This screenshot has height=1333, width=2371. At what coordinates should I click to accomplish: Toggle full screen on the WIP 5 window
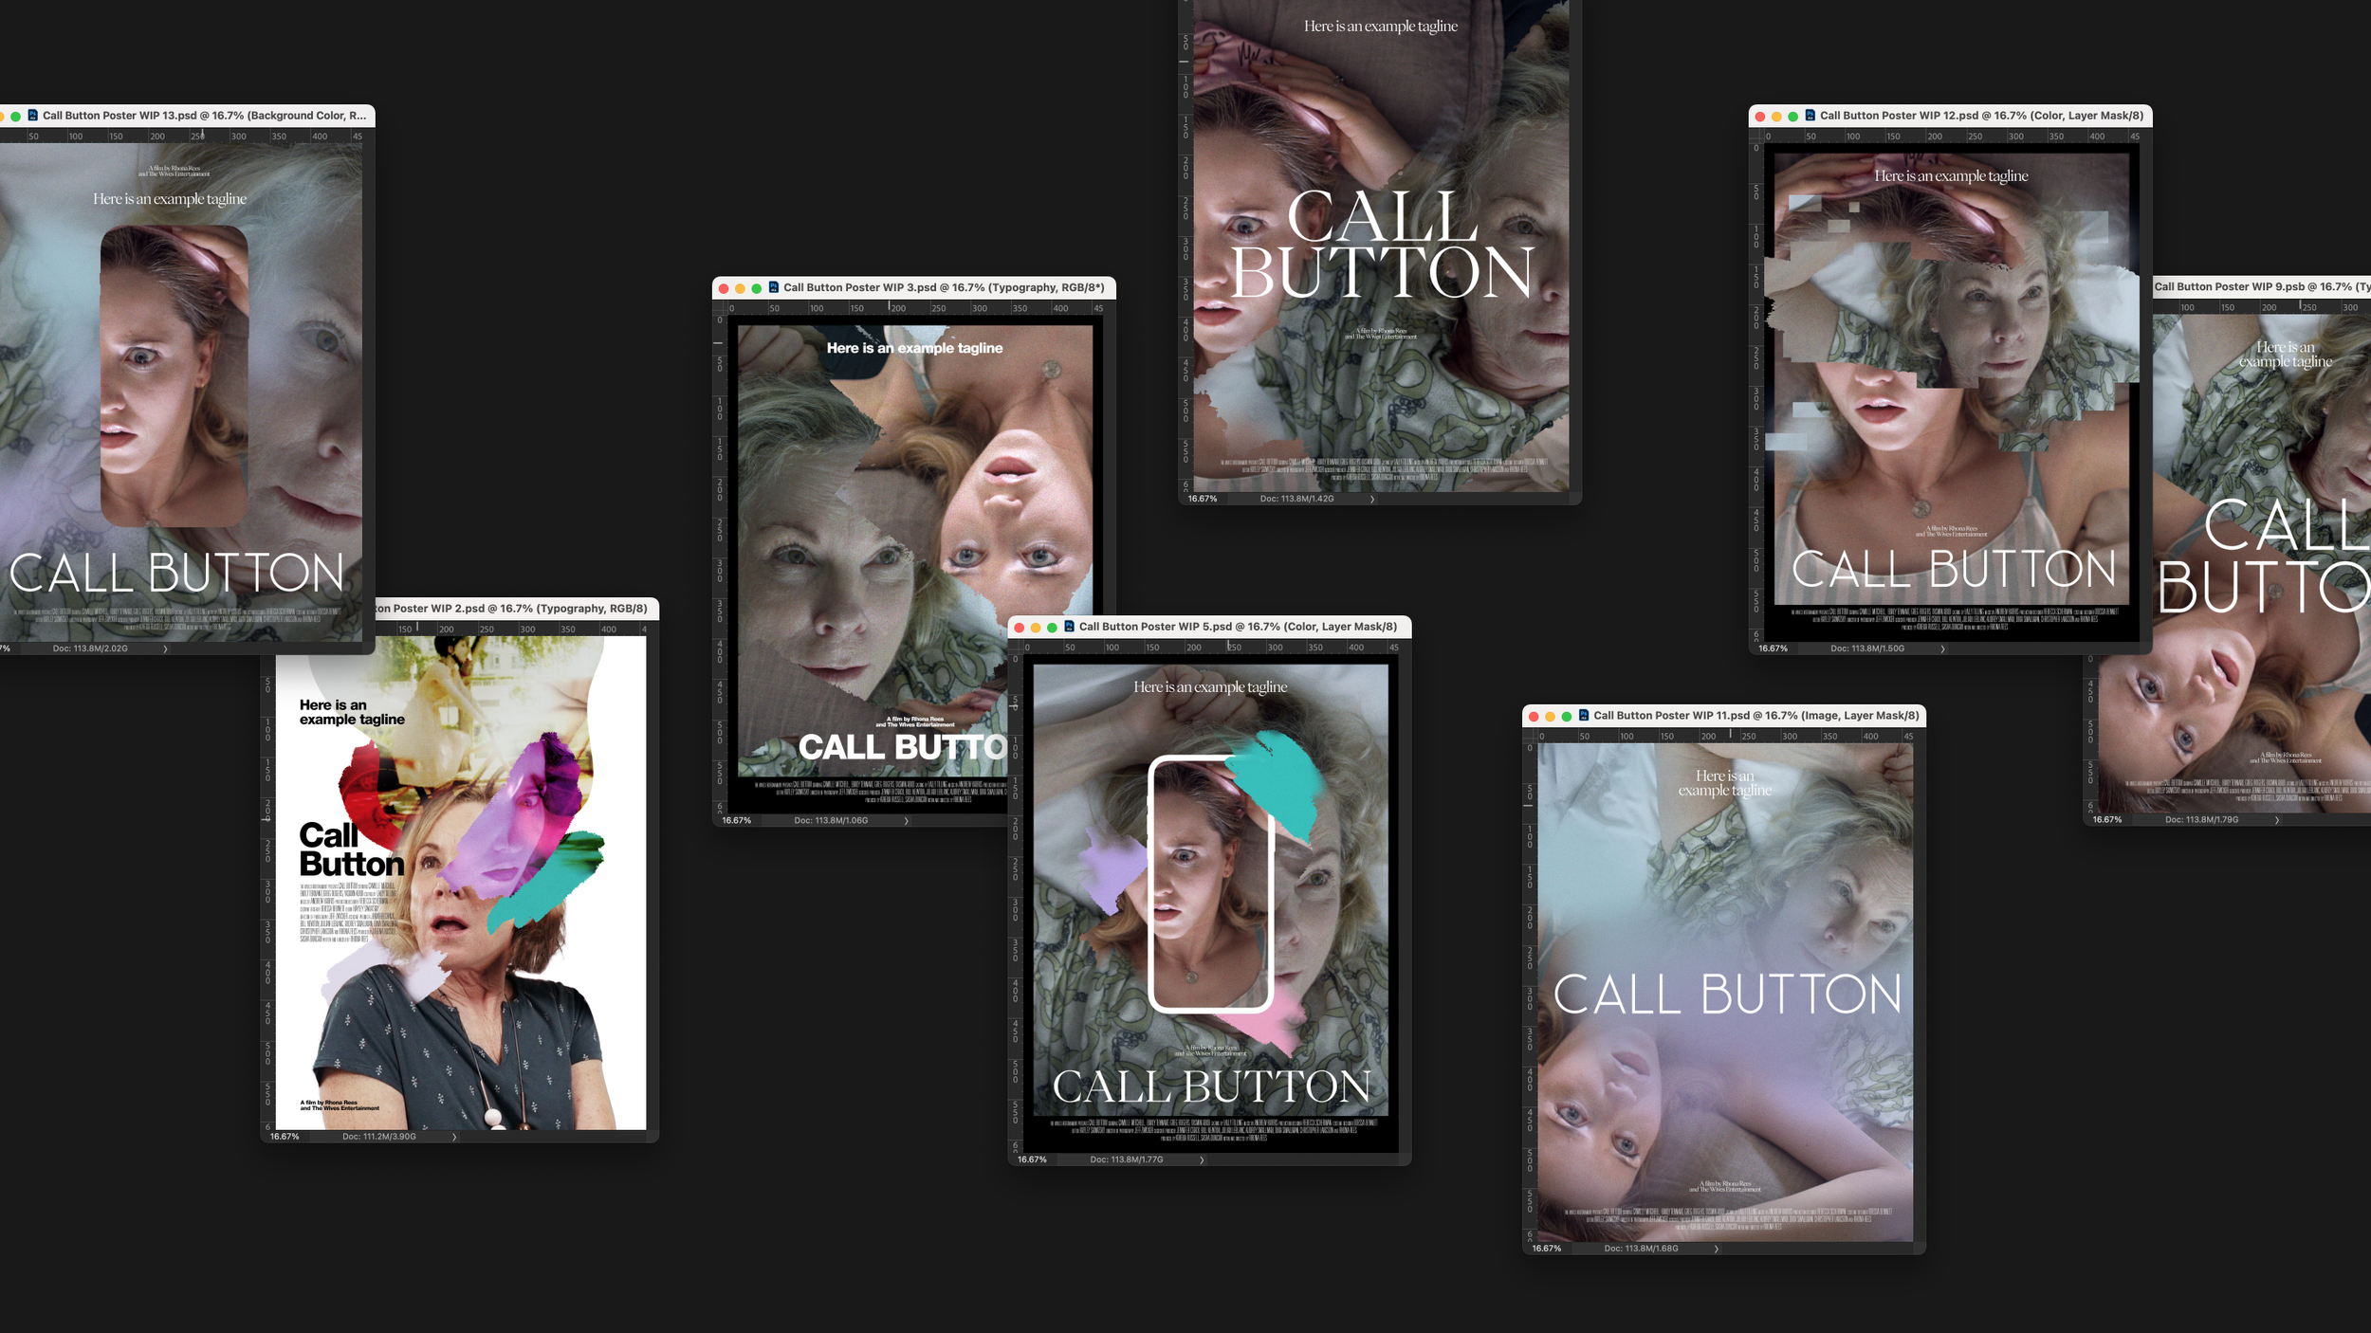[1054, 627]
